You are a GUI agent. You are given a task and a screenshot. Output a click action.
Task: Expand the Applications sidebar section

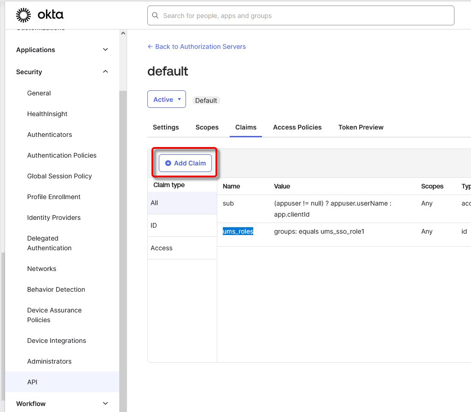[x=105, y=50]
